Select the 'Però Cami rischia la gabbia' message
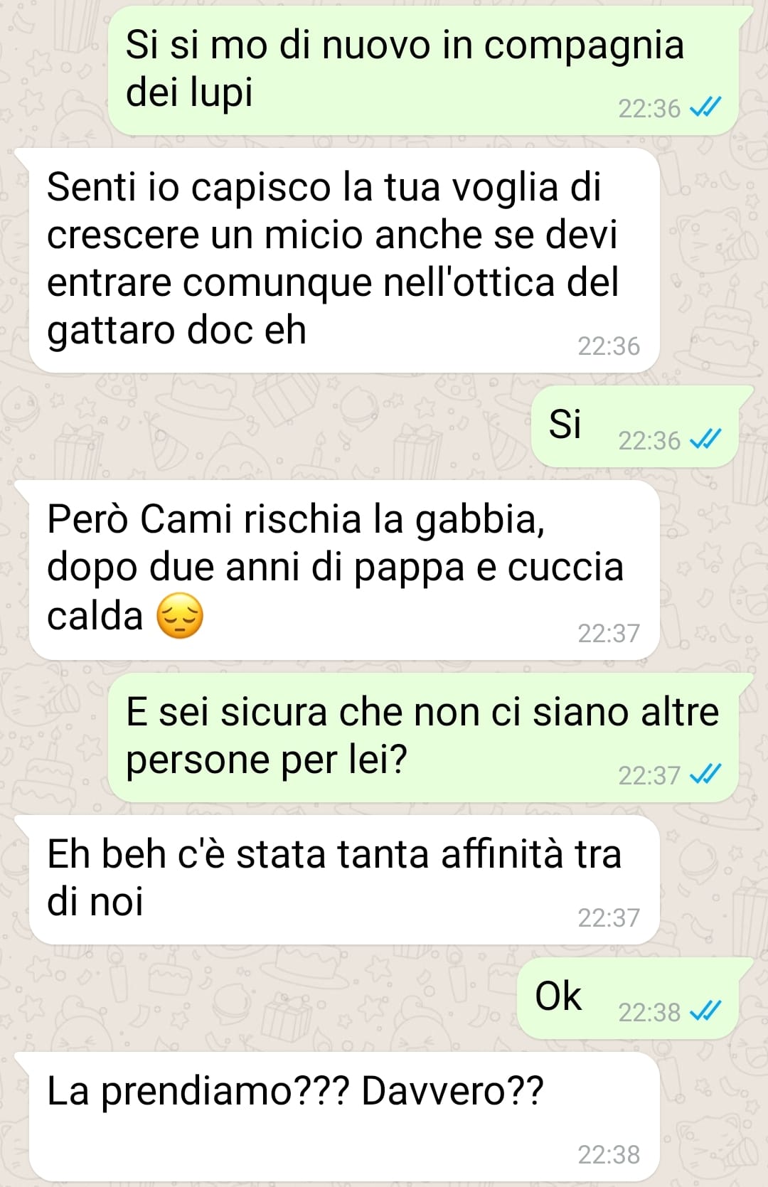The image size is (768, 1187). (x=344, y=570)
